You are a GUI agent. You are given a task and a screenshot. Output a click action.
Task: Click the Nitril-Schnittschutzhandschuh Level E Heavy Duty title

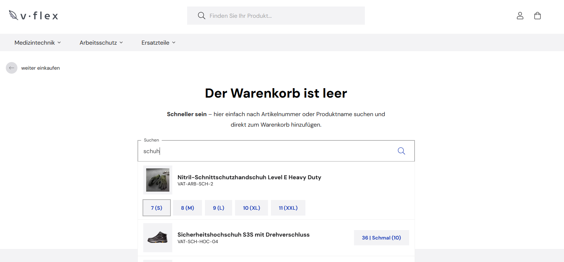click(x=250, y=177)
